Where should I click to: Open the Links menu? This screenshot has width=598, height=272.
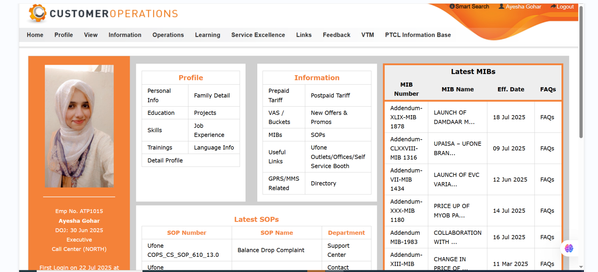[304, 35]
